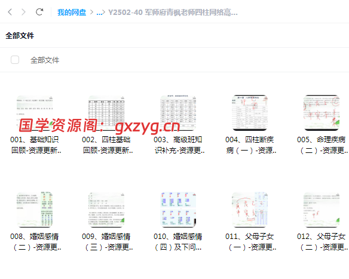This screenshot has height=279, width=349.
Task: Open 003、高级班知识补充 file thumbnail
Action: 178,113
